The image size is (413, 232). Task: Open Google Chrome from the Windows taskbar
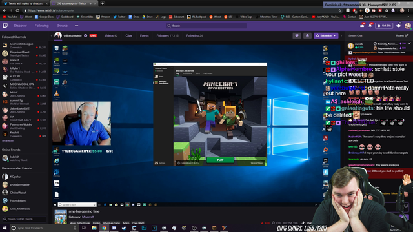[x=104, y=228]
